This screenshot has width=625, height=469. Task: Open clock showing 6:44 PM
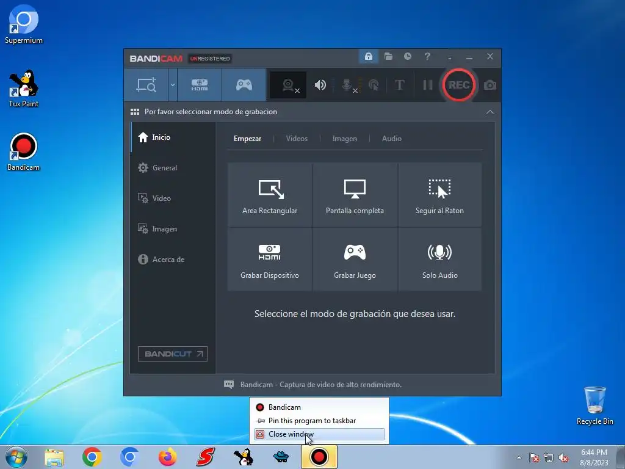click(594, 457)
